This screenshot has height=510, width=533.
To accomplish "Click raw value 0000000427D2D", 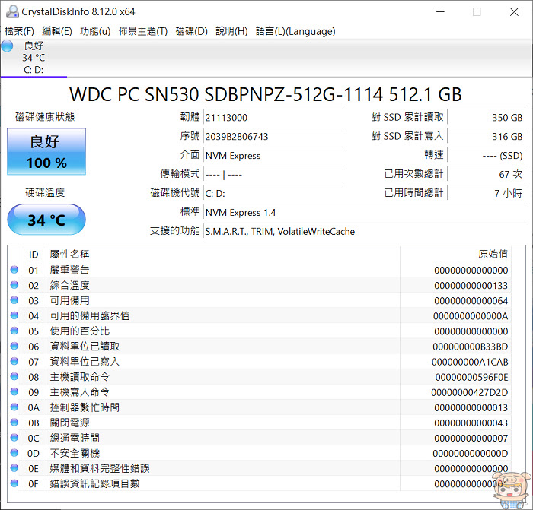I will 470,393.
